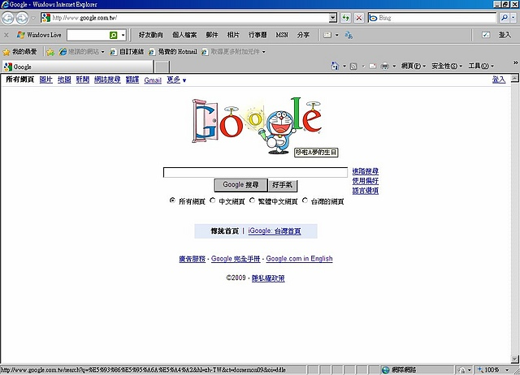Click the browser Back arrow button
The width and height of the screenshot is (520, 375).
click(x=8, y=18)
